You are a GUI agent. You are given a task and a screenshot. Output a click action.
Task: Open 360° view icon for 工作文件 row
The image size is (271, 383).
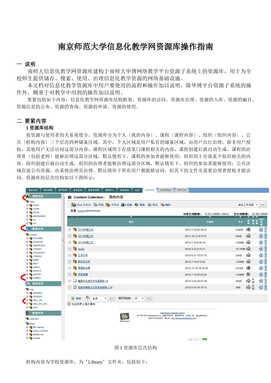pos(261,255)
